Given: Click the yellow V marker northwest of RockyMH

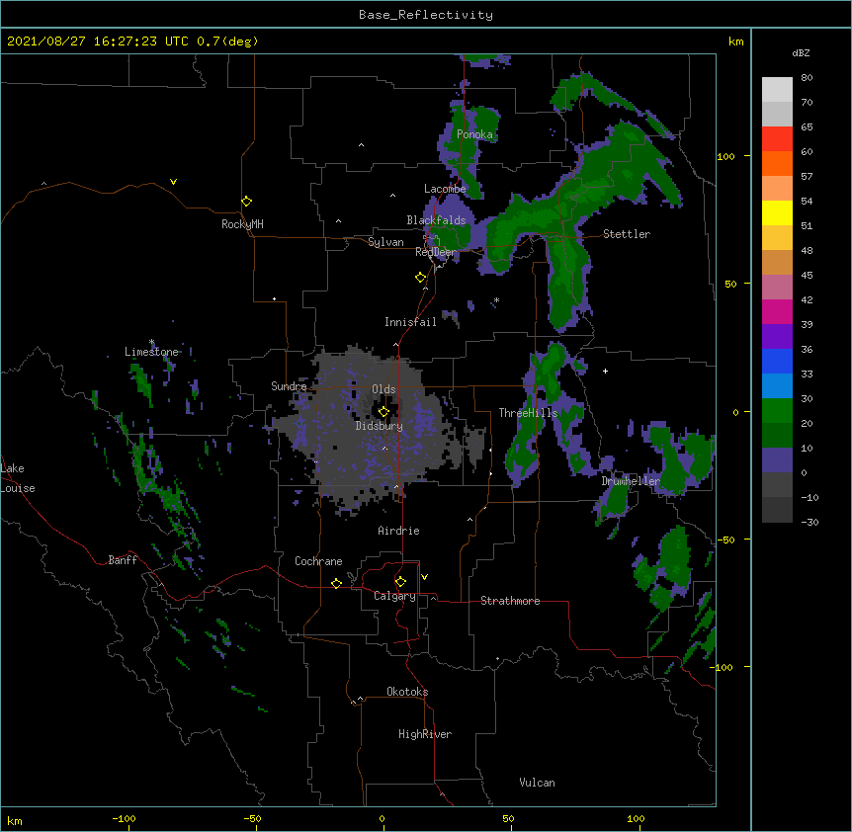Looking at the screenshot, I should click(x=173, y=182).
